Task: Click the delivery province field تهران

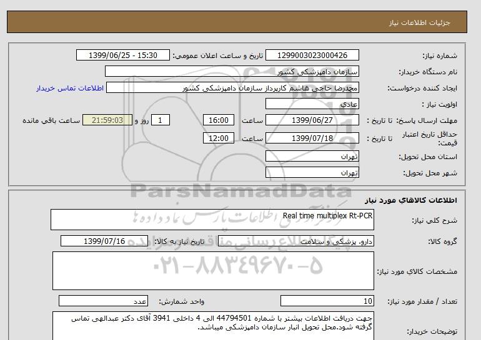Action: tap(312, 156)
